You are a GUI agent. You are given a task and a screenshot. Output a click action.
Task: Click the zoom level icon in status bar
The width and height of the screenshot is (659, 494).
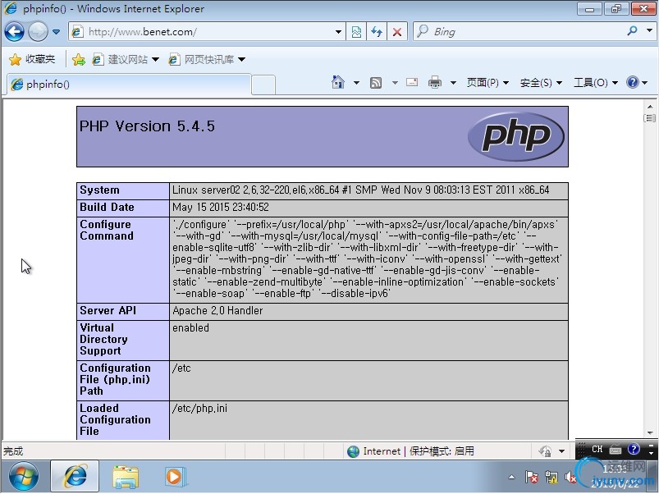[x=545, y=451]
